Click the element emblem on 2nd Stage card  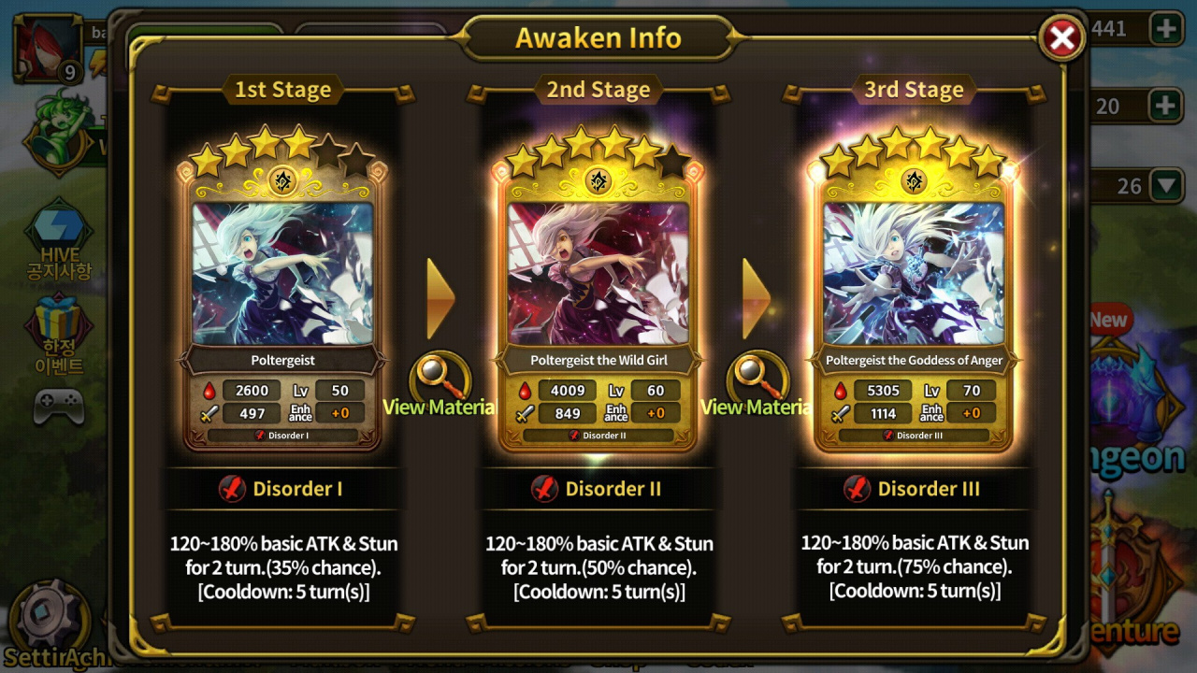[598, 180]
